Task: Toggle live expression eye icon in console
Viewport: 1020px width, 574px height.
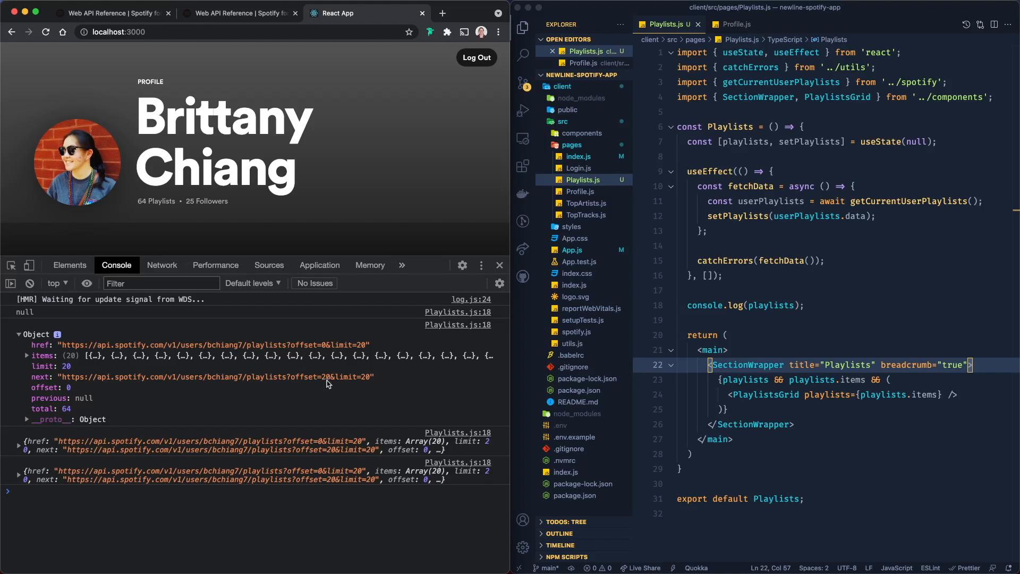Action: [x=87, y=283]
